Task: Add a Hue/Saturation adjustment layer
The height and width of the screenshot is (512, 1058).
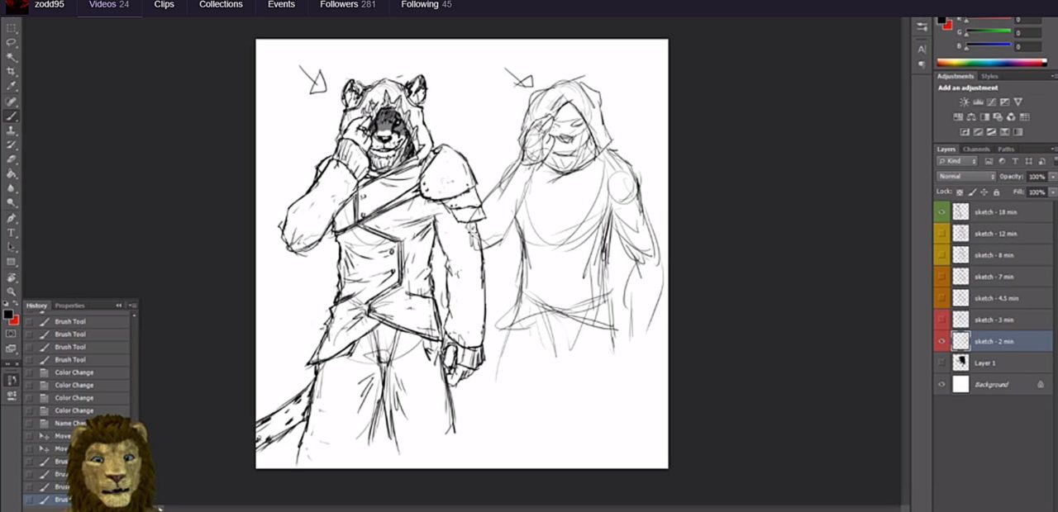Action: coord(958,116)
